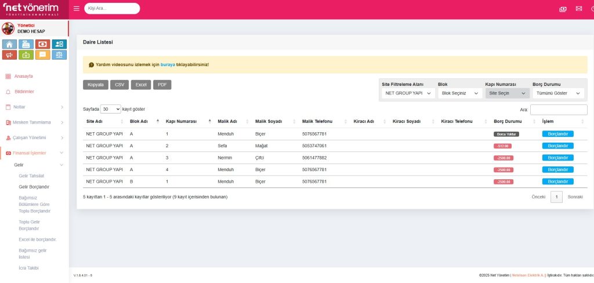Image resolution: width=594 pixels, height=283 pixels.
Task: Click the orange chat message tile
Action: 42,55
